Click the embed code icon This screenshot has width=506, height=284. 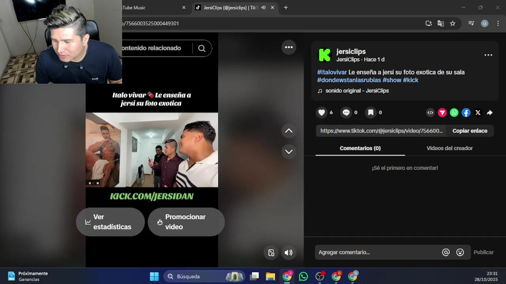[430, 113]
